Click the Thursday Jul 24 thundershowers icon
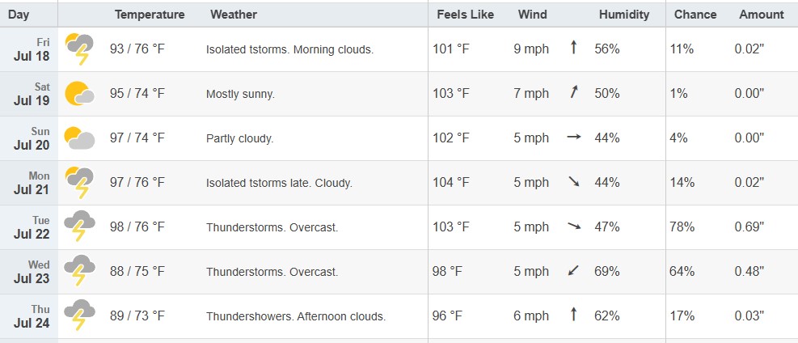 (79, 315)
